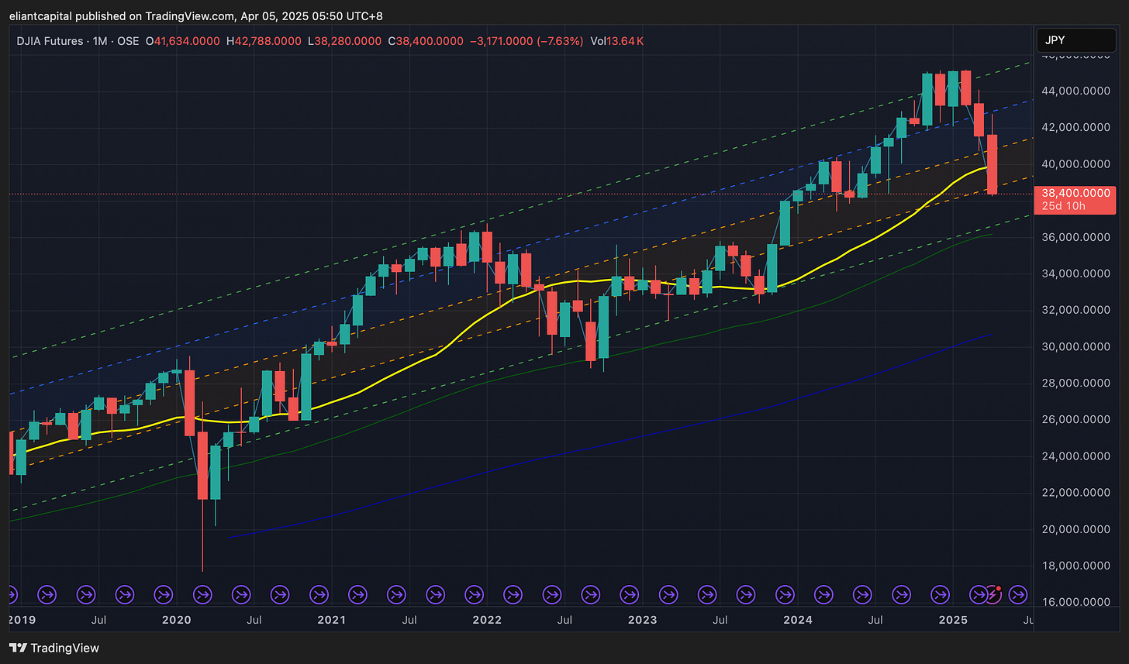Click the rollover marker for December 2022
1129x664 pixels.
(629, 595)
